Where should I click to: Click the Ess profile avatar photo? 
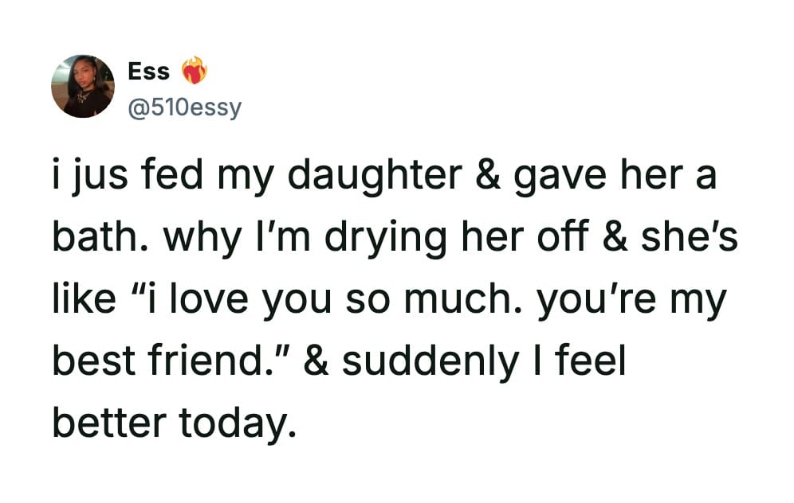click(x=82, y=86)
